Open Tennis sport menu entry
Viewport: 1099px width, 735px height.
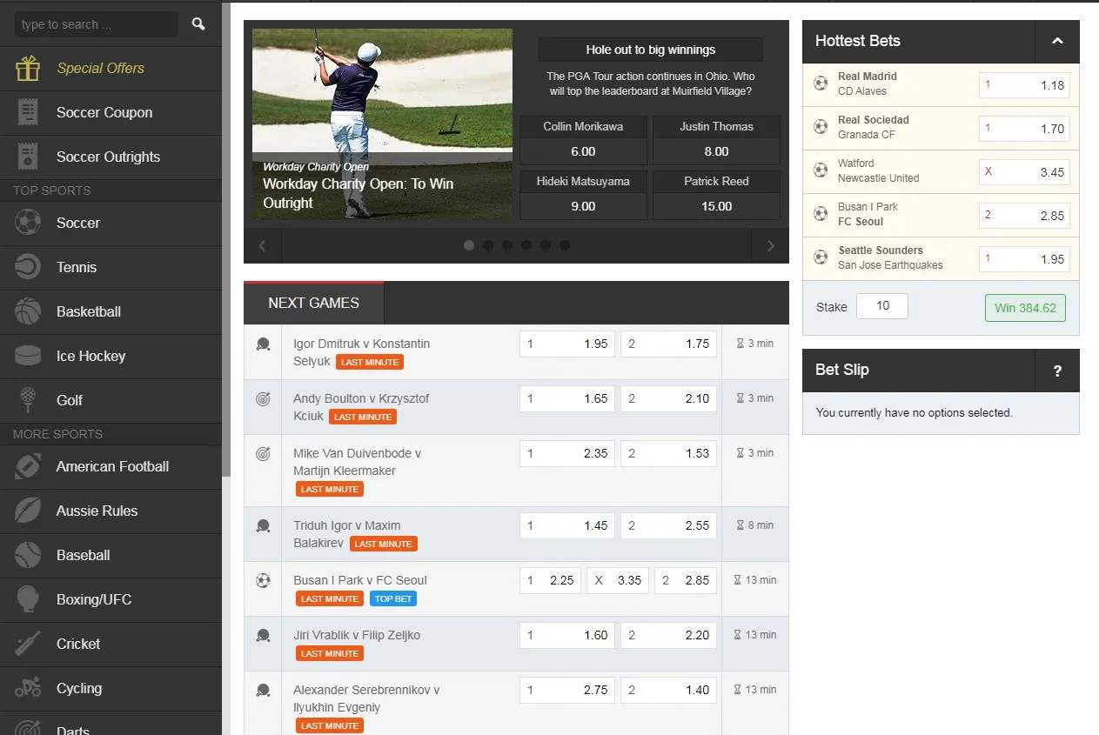click(111, 267)
